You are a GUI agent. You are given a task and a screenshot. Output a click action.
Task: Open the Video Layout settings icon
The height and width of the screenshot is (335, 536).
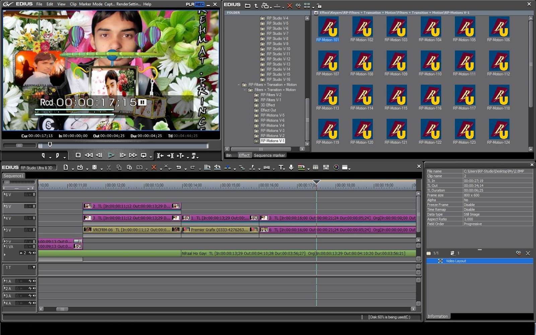pyautogui.click(x=519, y=253)
